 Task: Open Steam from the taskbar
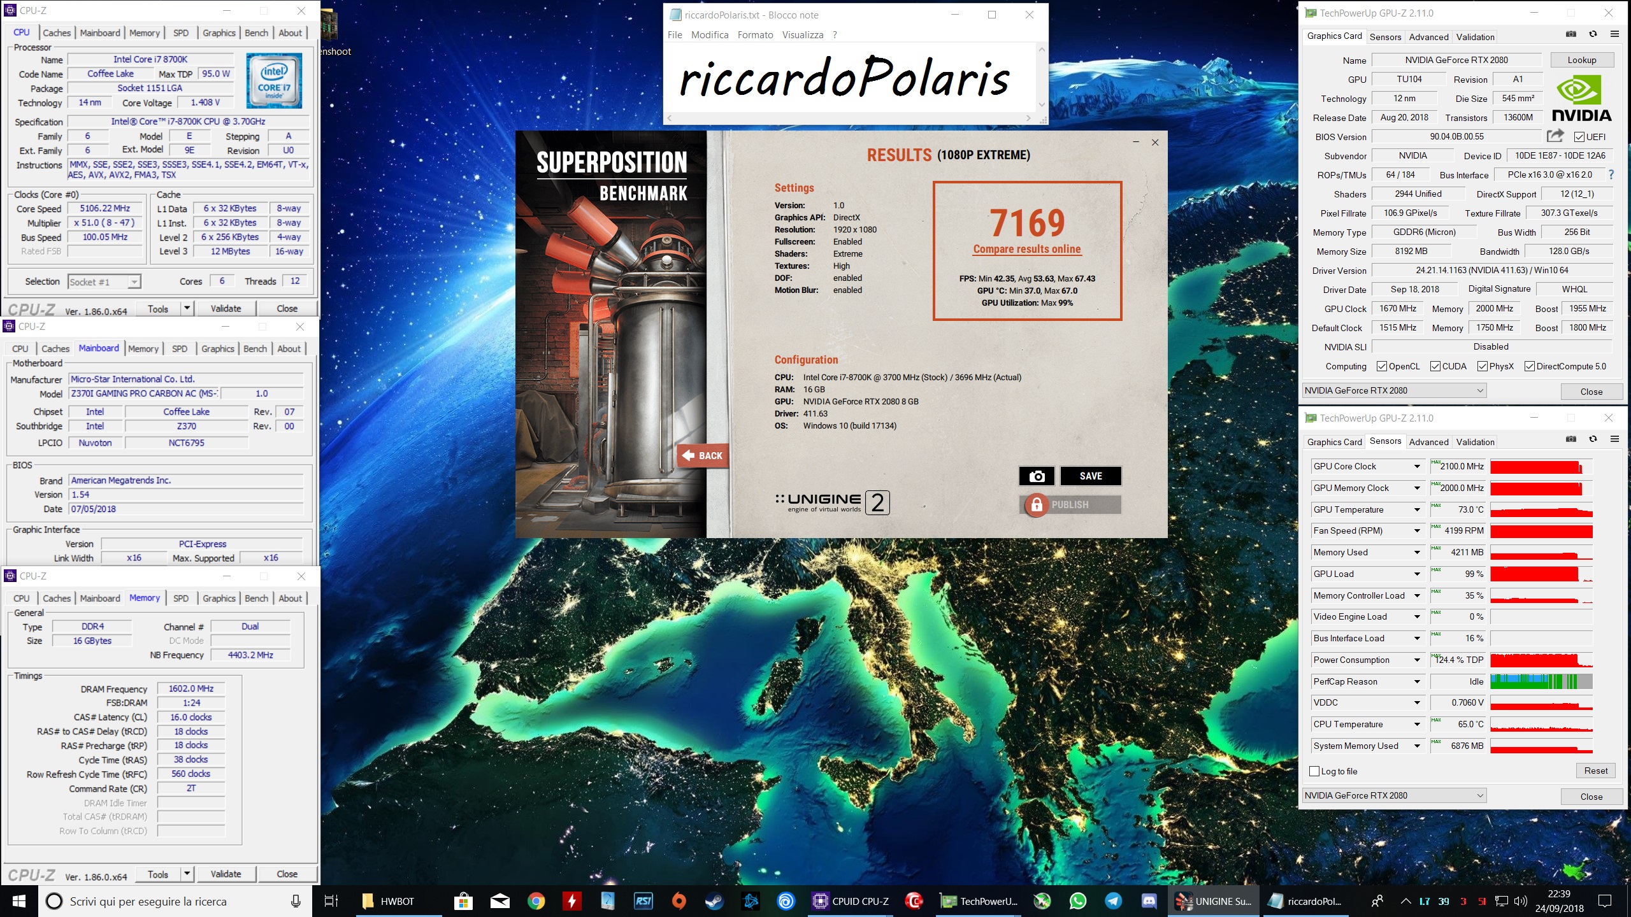pyautogui.click(x=714, y=901)
